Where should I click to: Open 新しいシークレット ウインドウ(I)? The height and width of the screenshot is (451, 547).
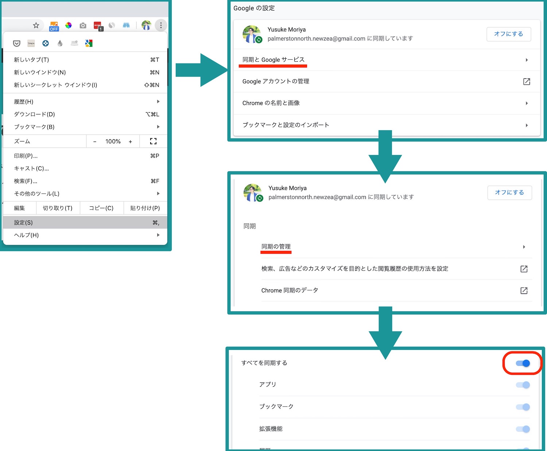pos(85,85)
